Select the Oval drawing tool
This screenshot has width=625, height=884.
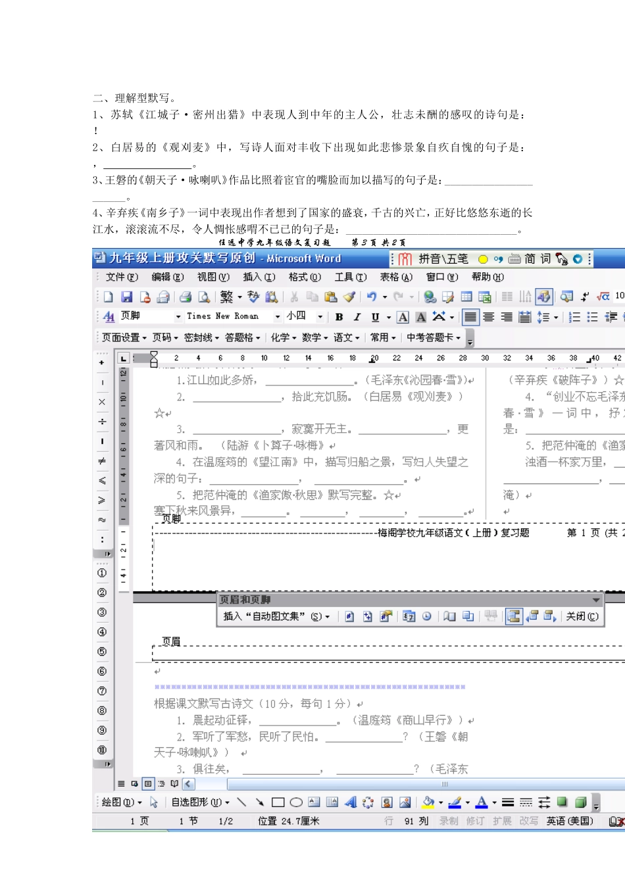(296, 802)
